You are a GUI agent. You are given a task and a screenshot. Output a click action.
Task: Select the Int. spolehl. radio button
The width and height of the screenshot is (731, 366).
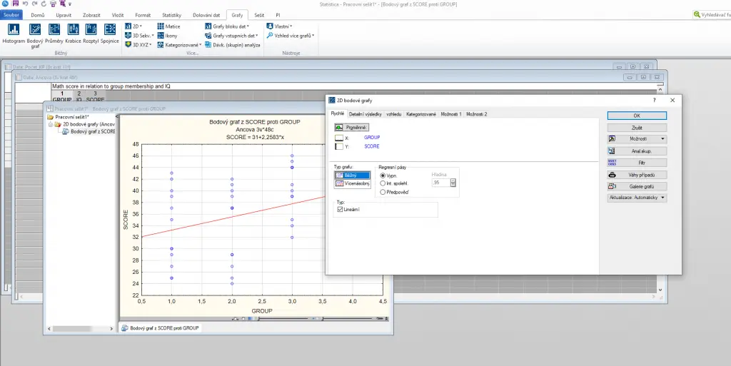pyautogui.click(x=384, y=183)
